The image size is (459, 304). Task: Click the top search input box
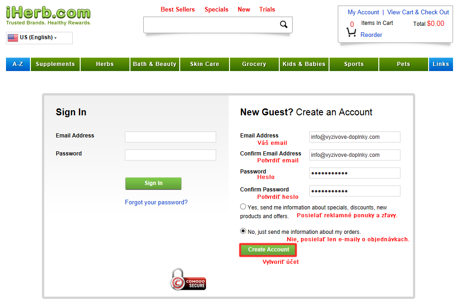[212, 24]
